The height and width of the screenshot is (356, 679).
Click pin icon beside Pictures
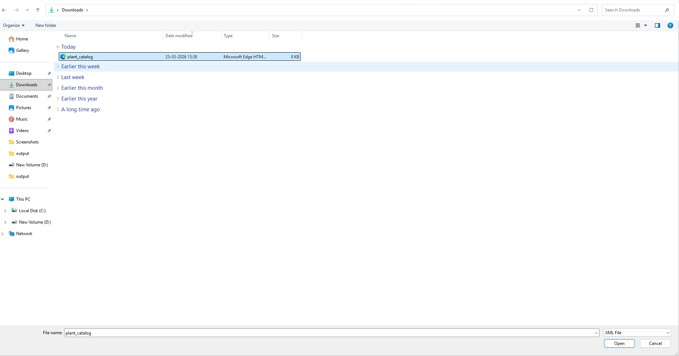[x=49, y=108]
